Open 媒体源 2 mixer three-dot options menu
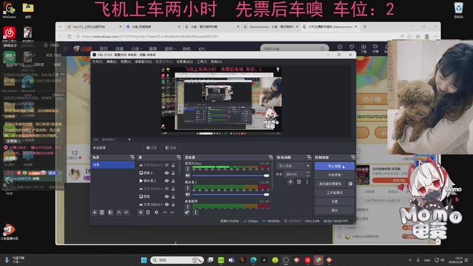 click(187, 188)
